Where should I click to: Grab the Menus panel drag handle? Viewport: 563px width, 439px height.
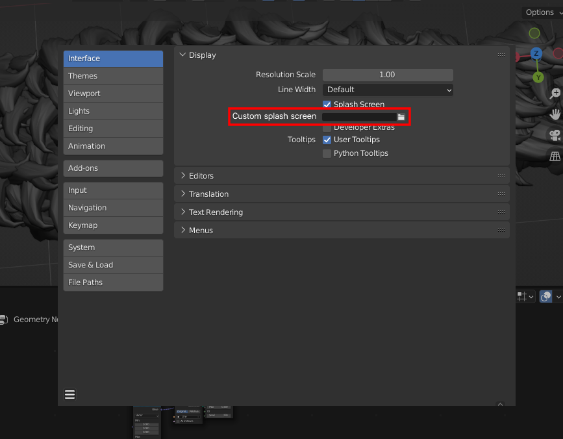coord(501,230)
